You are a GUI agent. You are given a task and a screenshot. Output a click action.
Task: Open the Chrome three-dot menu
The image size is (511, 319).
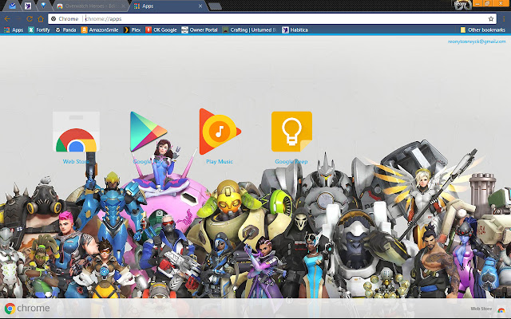[x=504, y=19]
